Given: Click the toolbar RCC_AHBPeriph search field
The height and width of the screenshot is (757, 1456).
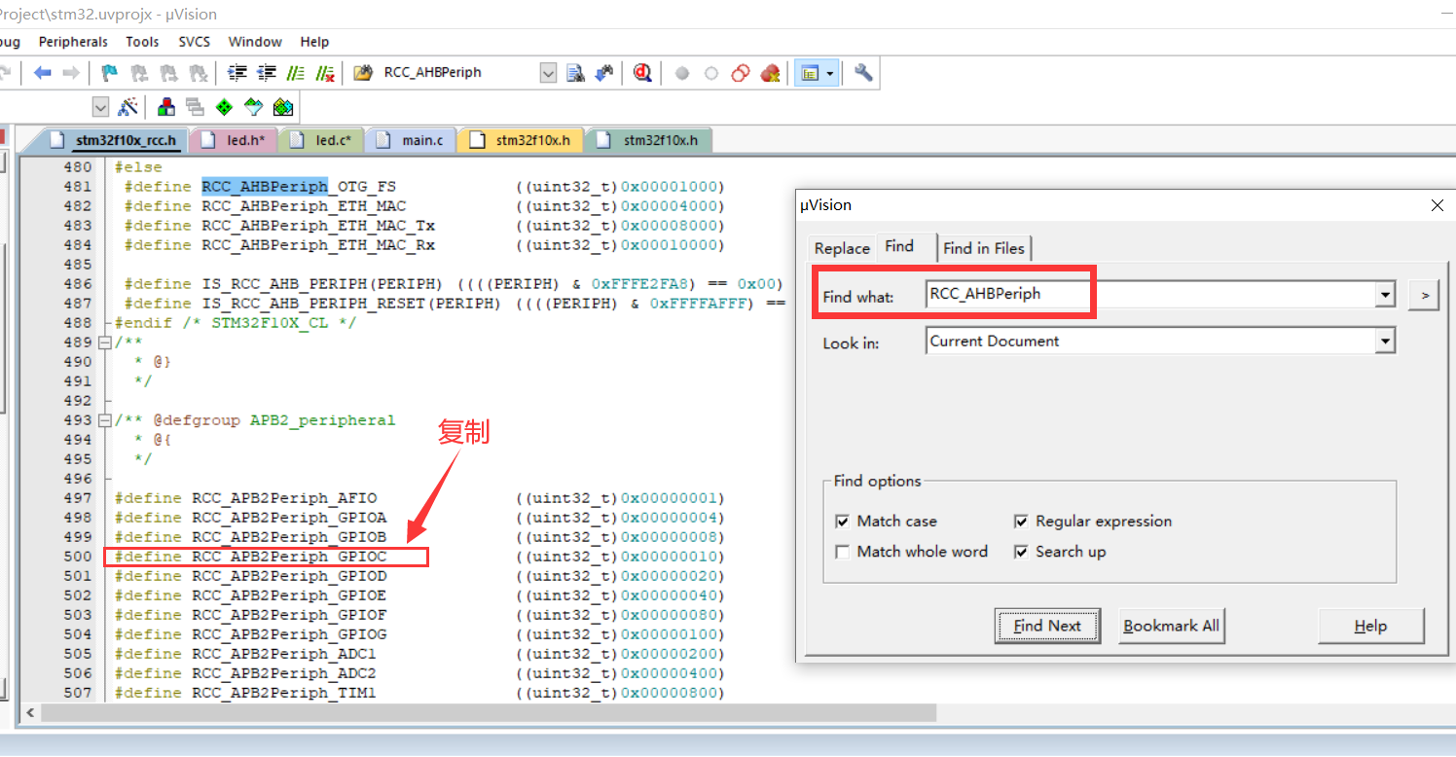Looking at the screenshot, I should tap(458, 73).
